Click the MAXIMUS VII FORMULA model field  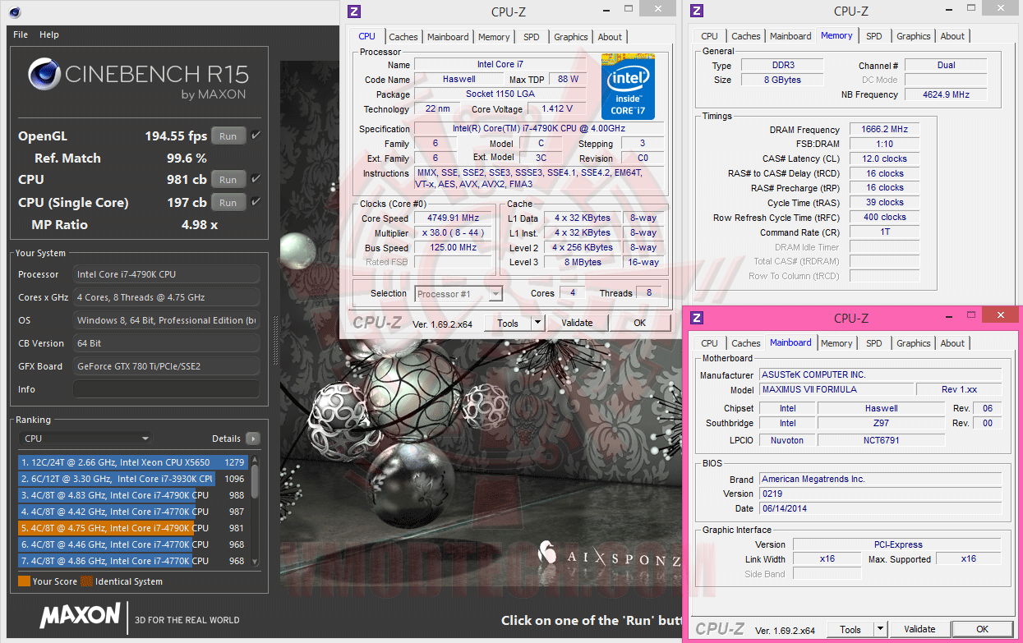pyautogui.click(x=836, y=389)
